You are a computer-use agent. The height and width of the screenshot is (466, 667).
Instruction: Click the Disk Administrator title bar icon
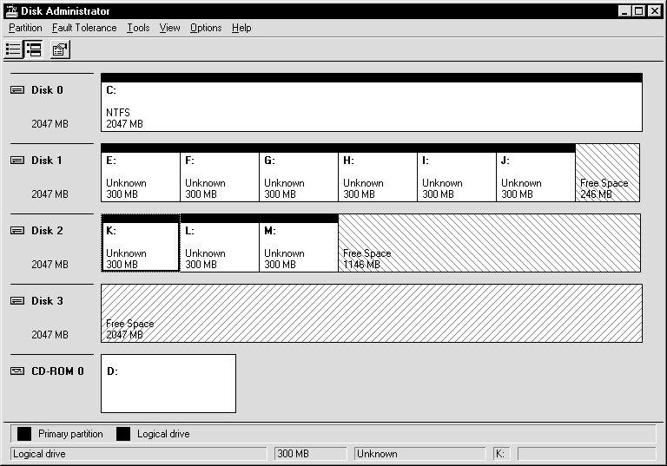click(x=12, y=10)
